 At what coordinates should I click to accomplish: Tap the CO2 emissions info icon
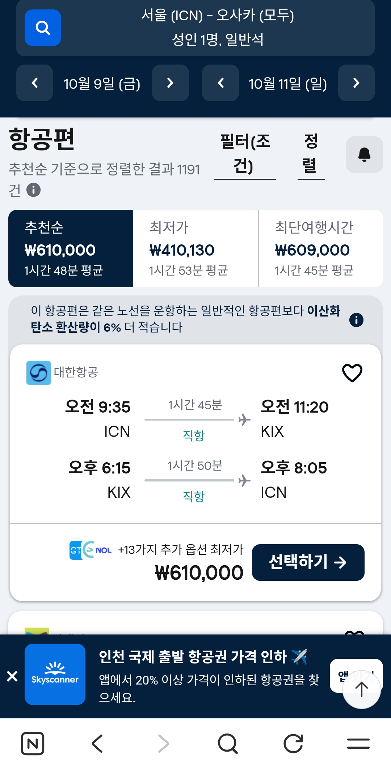pyautogui.click(x=356, y=320)
